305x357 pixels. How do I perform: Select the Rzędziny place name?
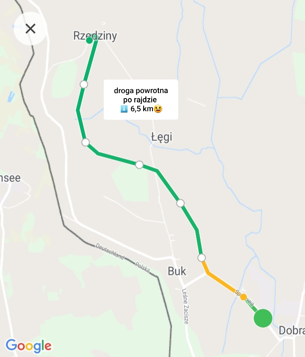(95, 36)
